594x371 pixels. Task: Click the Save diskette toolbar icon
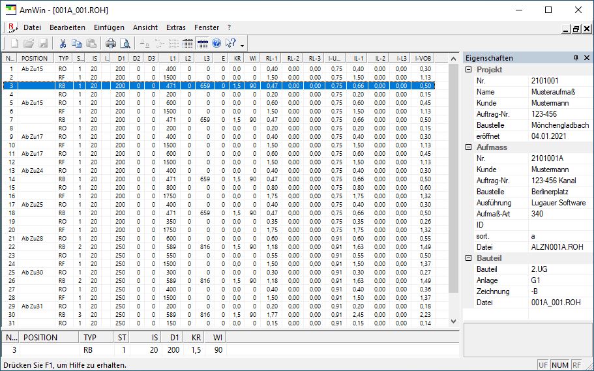tap(43, 43)
